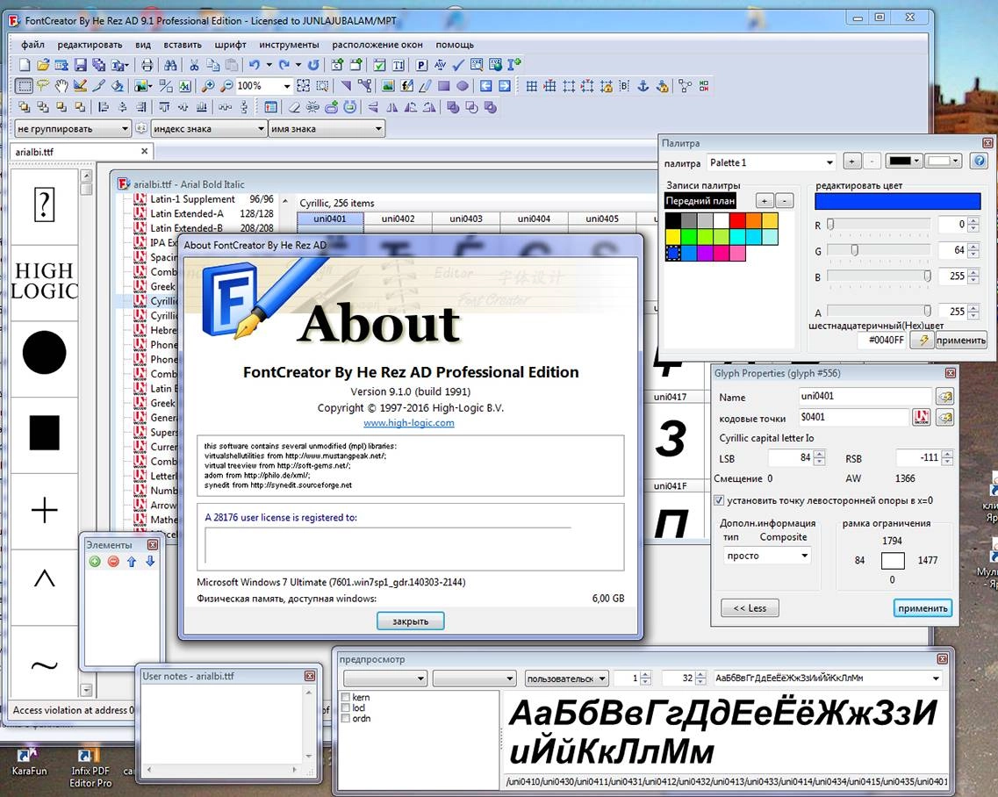Open the 'файл' menu
The width and height of the screenshot is (998, 797).
(x=32, y=45)
